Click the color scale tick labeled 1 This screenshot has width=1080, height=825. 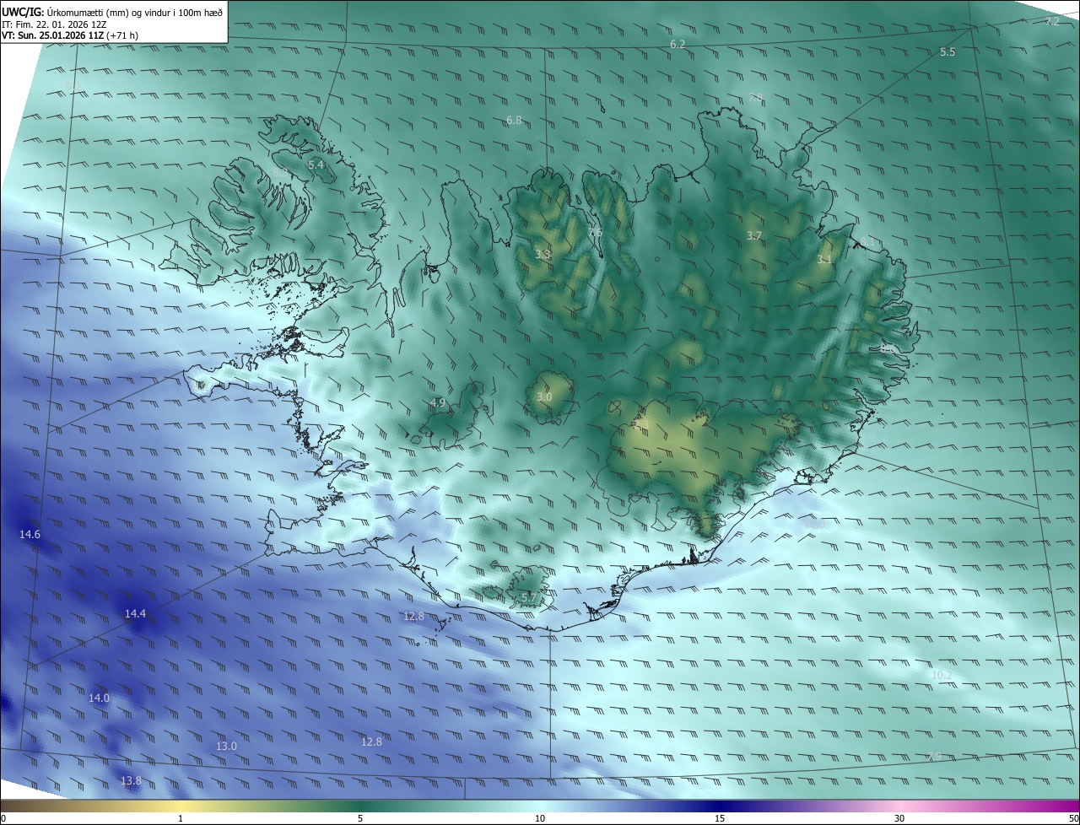click(181, 818)
